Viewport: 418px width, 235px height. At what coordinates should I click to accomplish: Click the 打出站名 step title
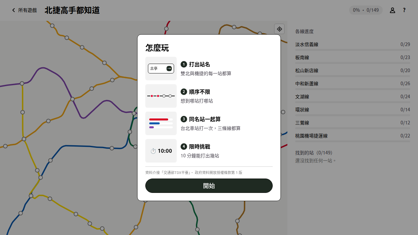point(200,64)
